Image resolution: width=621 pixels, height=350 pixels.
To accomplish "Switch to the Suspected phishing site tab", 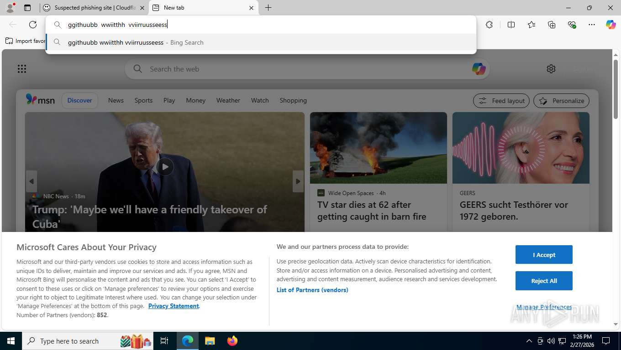I will point(95,8).
